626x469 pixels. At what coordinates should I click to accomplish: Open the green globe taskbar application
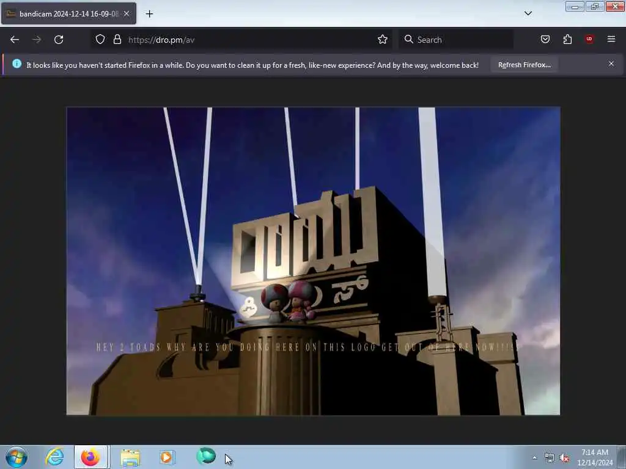(x=206, y=456)
